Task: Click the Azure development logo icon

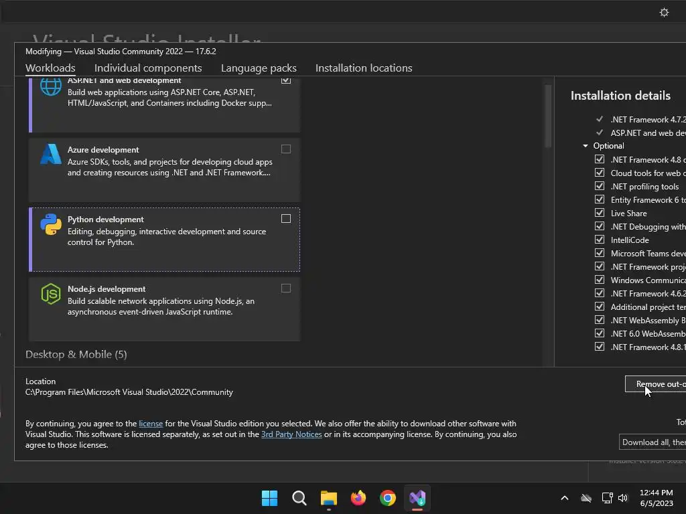Action: [x=51, y=154]
